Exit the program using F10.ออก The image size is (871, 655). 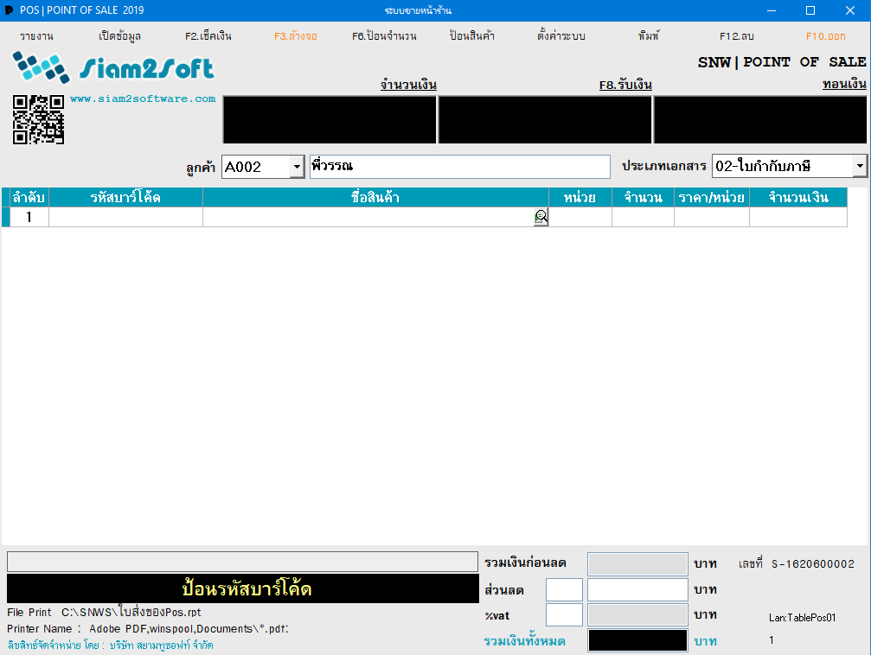click(x=827, y=35)
